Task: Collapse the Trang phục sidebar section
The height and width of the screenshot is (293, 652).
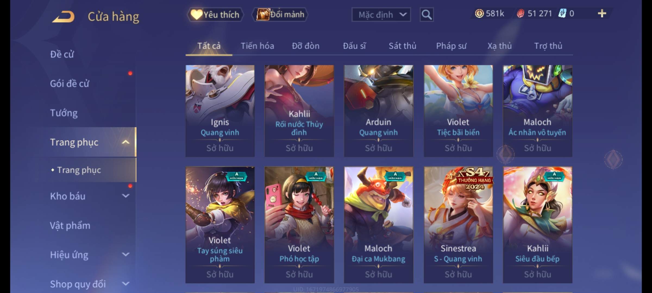Action: 126,142
